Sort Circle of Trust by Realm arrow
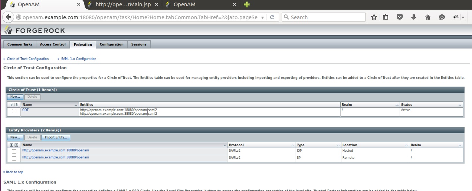 (397, 105)
